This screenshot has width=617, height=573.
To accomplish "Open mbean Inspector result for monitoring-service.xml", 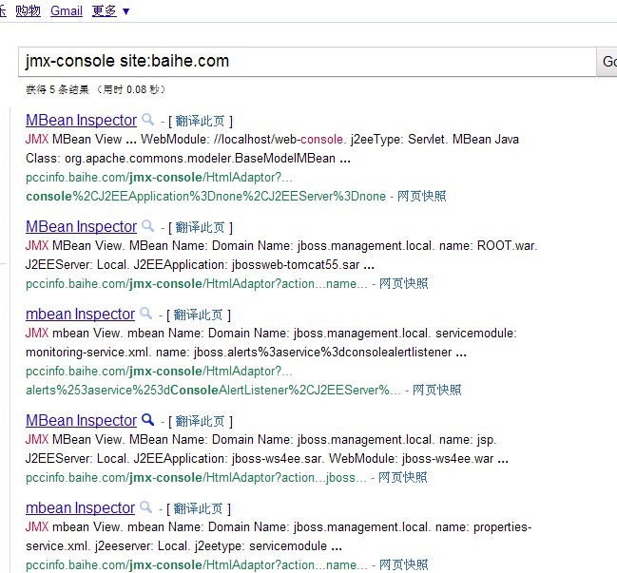I will pyautogui.click(x=80, y=315).
